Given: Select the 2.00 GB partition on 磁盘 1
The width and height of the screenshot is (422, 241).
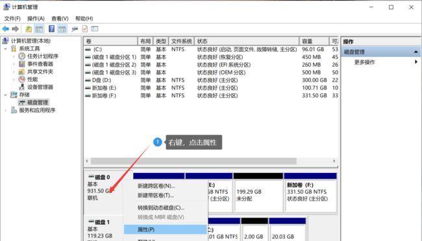Looking at the screenshot, I should point(254,230).
